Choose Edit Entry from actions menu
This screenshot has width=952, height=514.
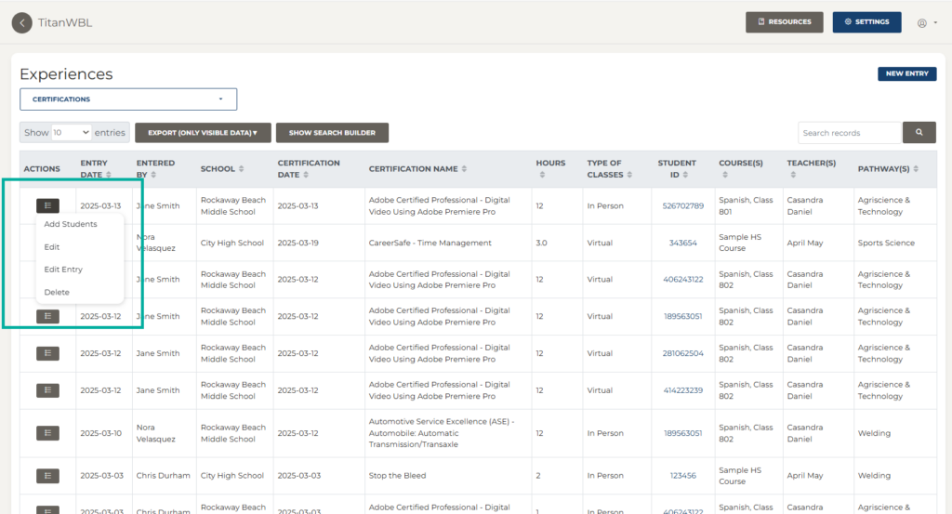click(63, 270)
